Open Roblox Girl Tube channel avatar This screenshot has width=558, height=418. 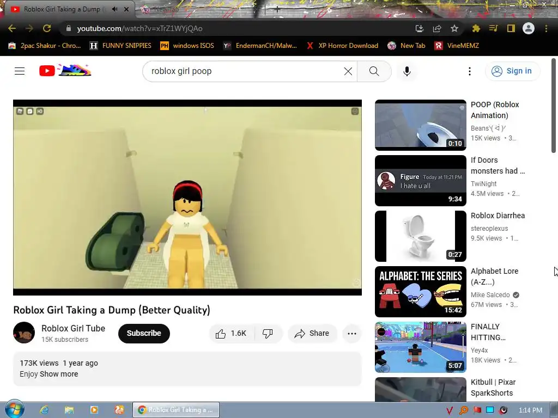click(24, 333)
